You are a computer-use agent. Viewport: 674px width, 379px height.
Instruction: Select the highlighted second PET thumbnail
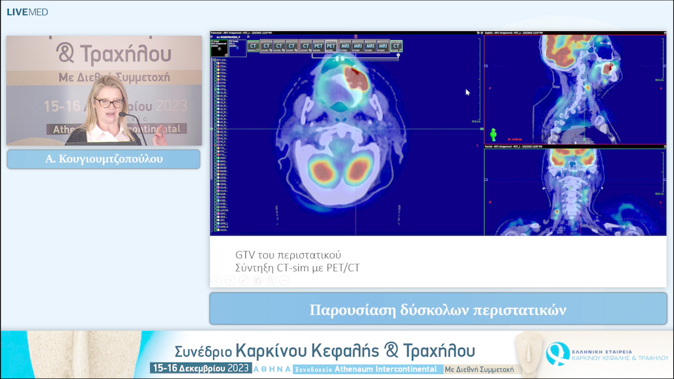coord(331,46)
